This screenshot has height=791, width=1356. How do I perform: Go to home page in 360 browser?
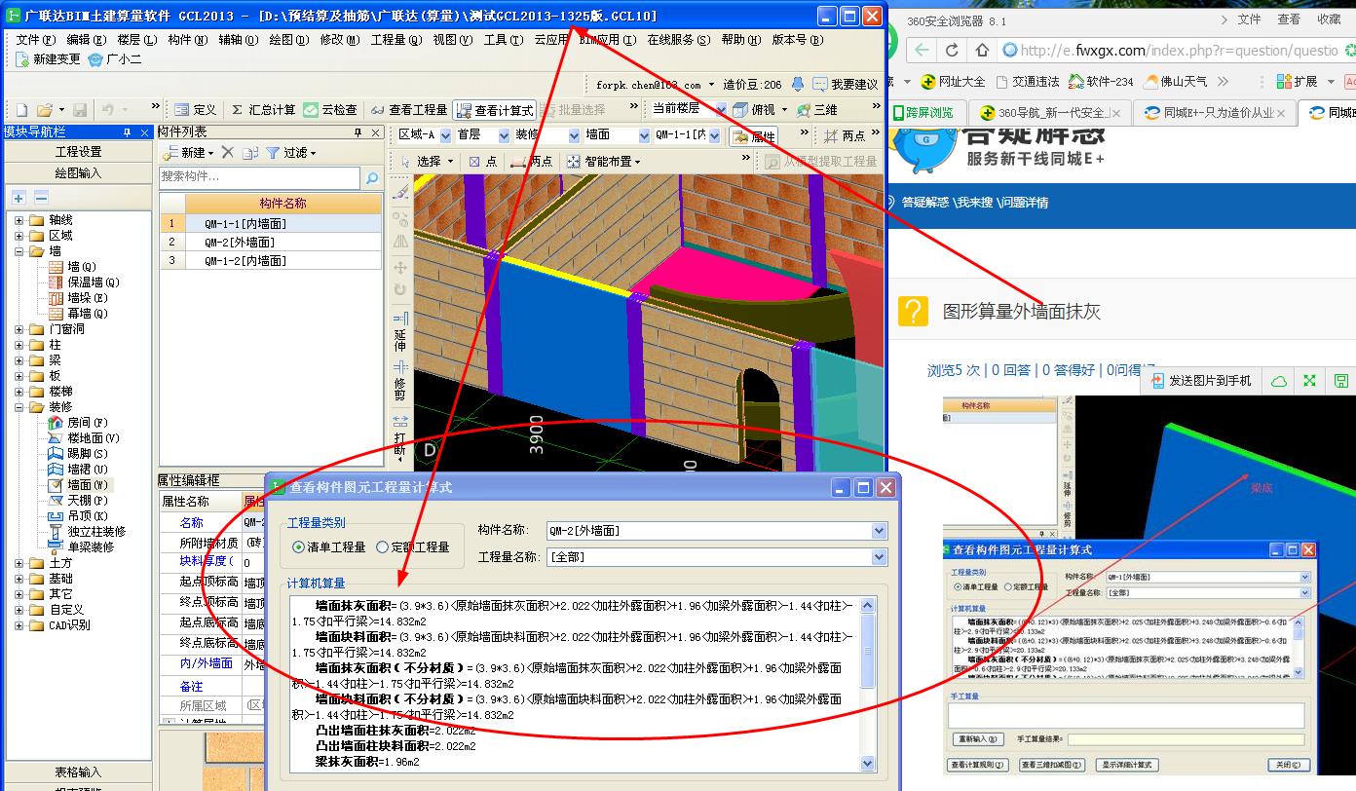[982, 51]
